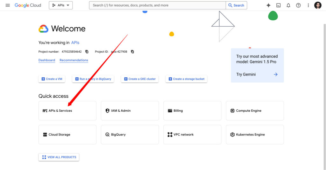Viewport: 326px width, 170px height.
Task: Open APIs & Services quick access card
Action: tap(67, 111)
